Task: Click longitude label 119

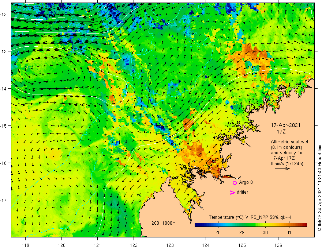Action: 26,245
